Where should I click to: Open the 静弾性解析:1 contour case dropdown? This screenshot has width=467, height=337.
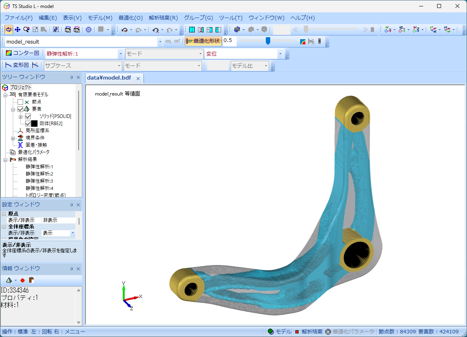point(120,54)
